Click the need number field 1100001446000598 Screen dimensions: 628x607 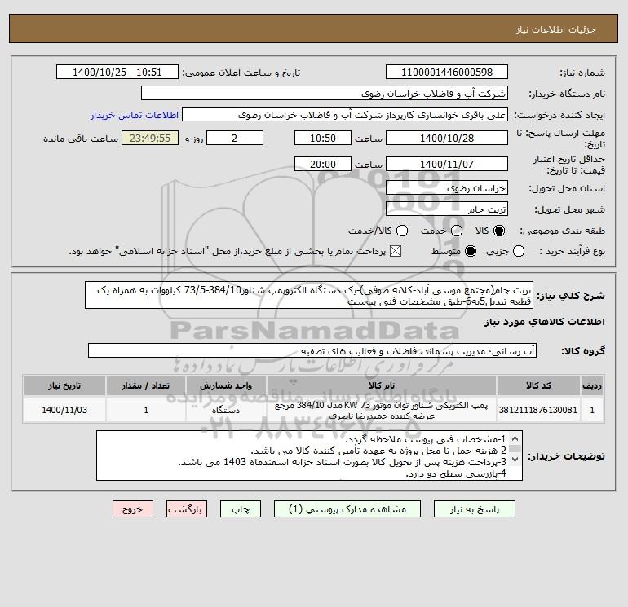(447, 72)
